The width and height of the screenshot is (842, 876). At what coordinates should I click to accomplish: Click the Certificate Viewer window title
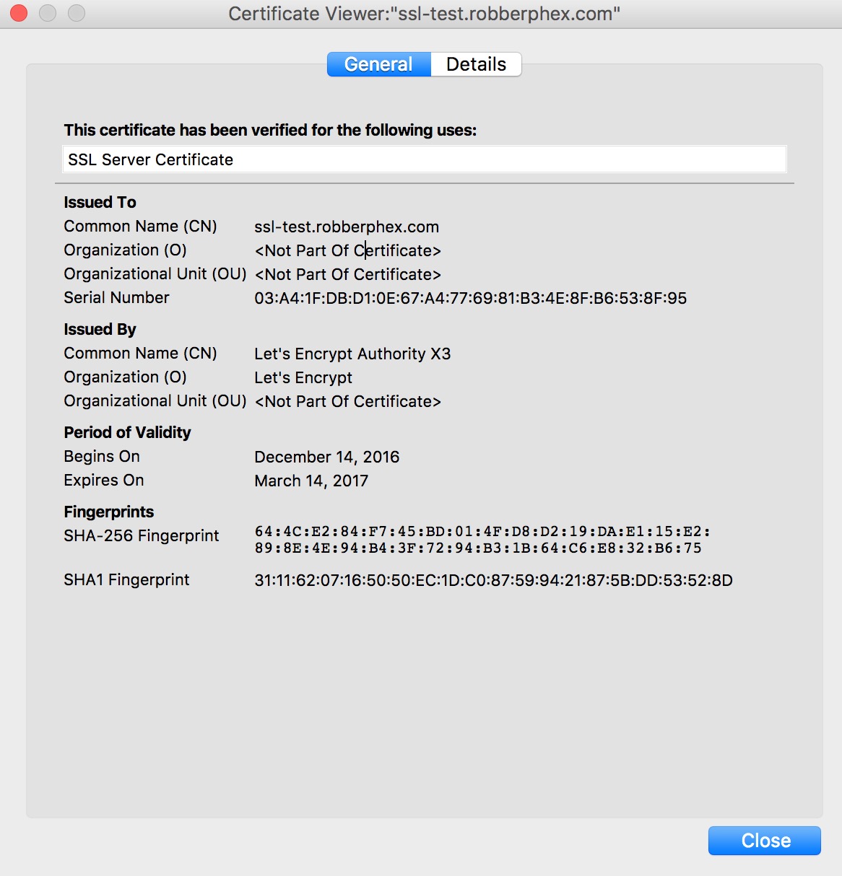tap(424, 14)
